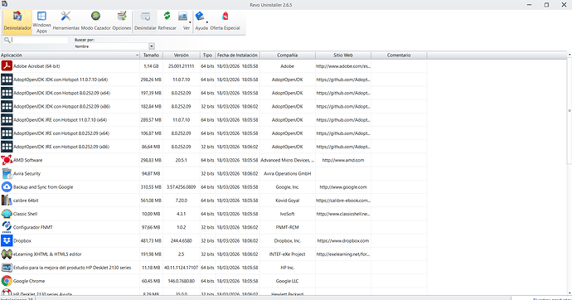Click version 25.001.21111 cell
Image resolution: width=572 pixels, height=300 pixels.
point(182,66)
